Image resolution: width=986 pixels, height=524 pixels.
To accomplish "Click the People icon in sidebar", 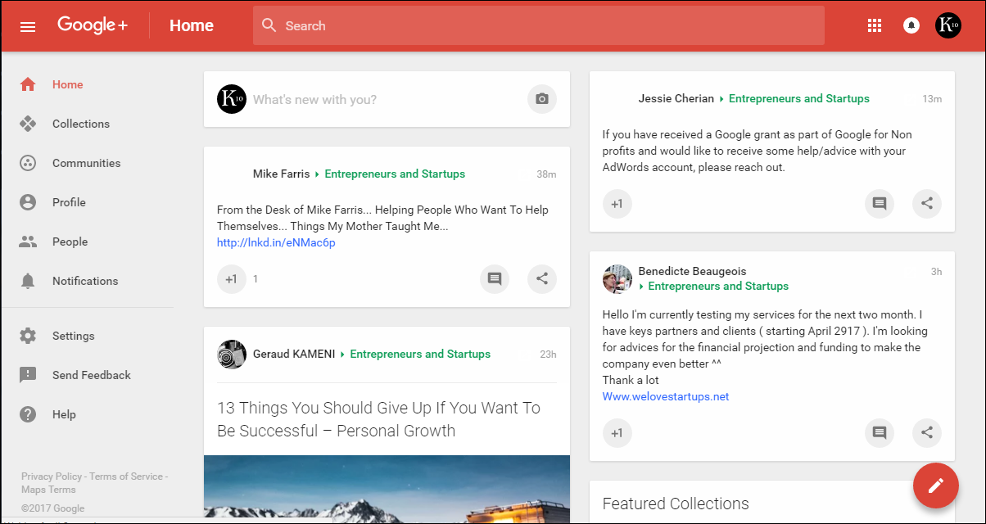I will [x=28, y=242].
